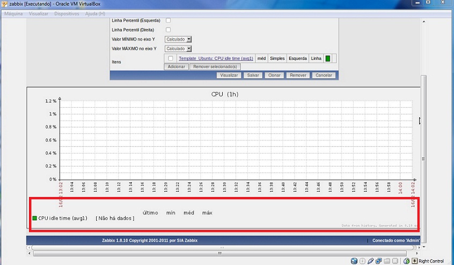Image resolution: width=454 pixels, height=265 pixels.
Task: Enable the Linha Percentil (Esquerda) checkbox
Action: point(168,20)
